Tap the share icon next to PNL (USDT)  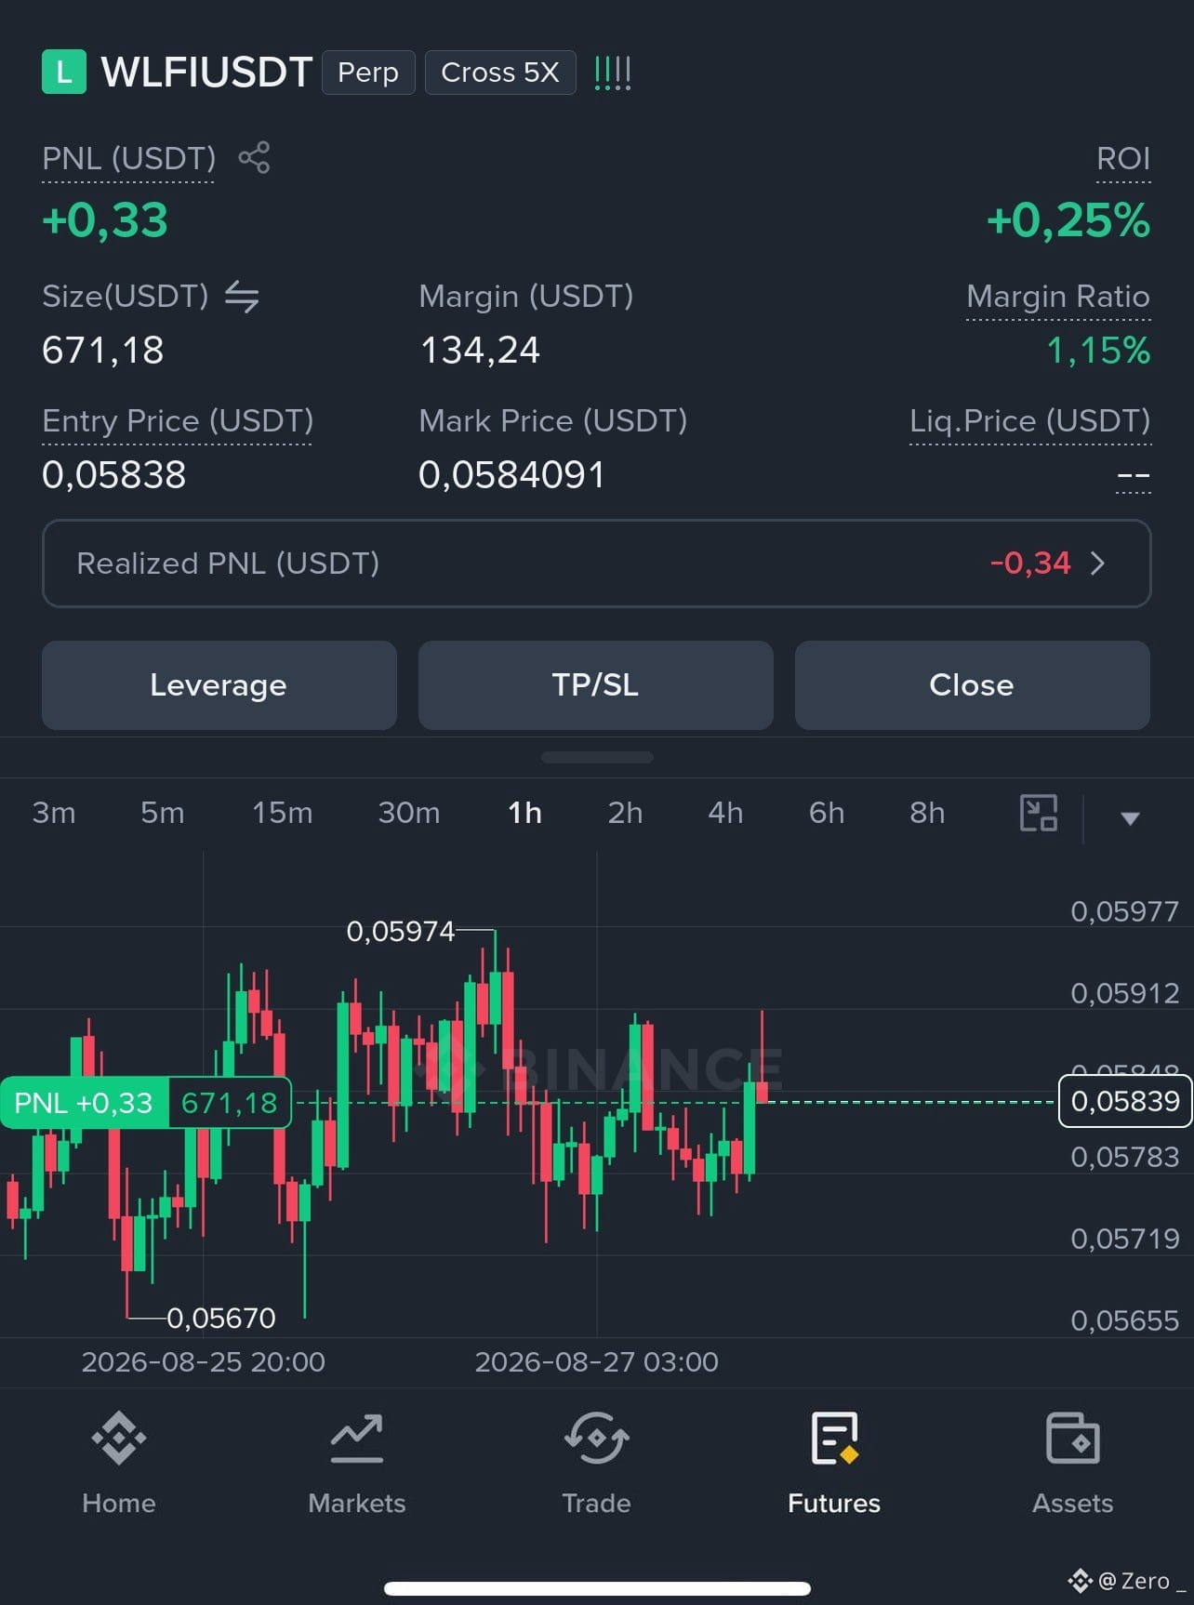coord(254,157)
